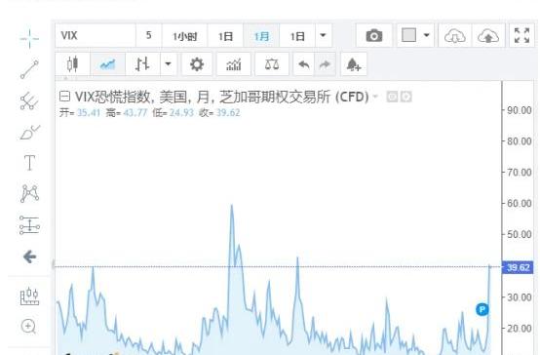This screenshot has height=355, width=540.
Task: Open chart settings gear
Action: pos(197,64)
